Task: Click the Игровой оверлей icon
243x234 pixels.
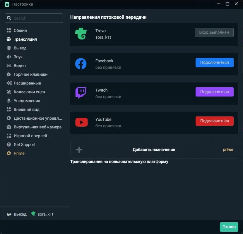Action: [9, 136]
